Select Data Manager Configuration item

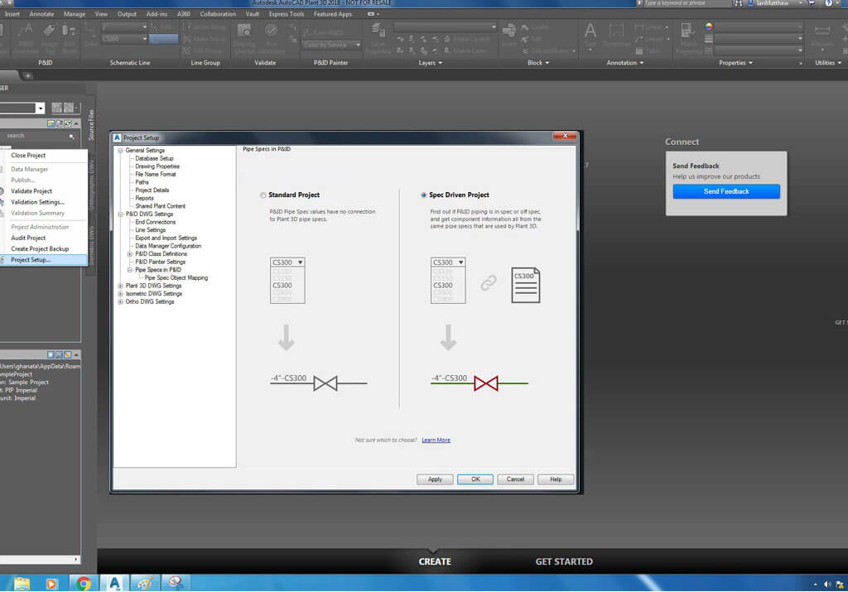pos(168,246)
